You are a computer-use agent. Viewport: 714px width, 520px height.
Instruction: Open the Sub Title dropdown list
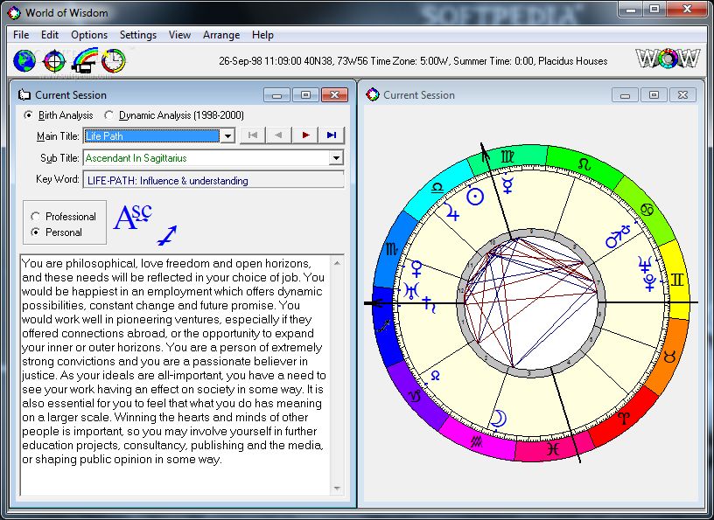[x=336, y=158]
